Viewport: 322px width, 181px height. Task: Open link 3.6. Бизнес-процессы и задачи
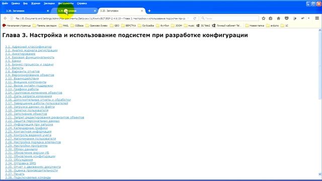tap(29, 64)
